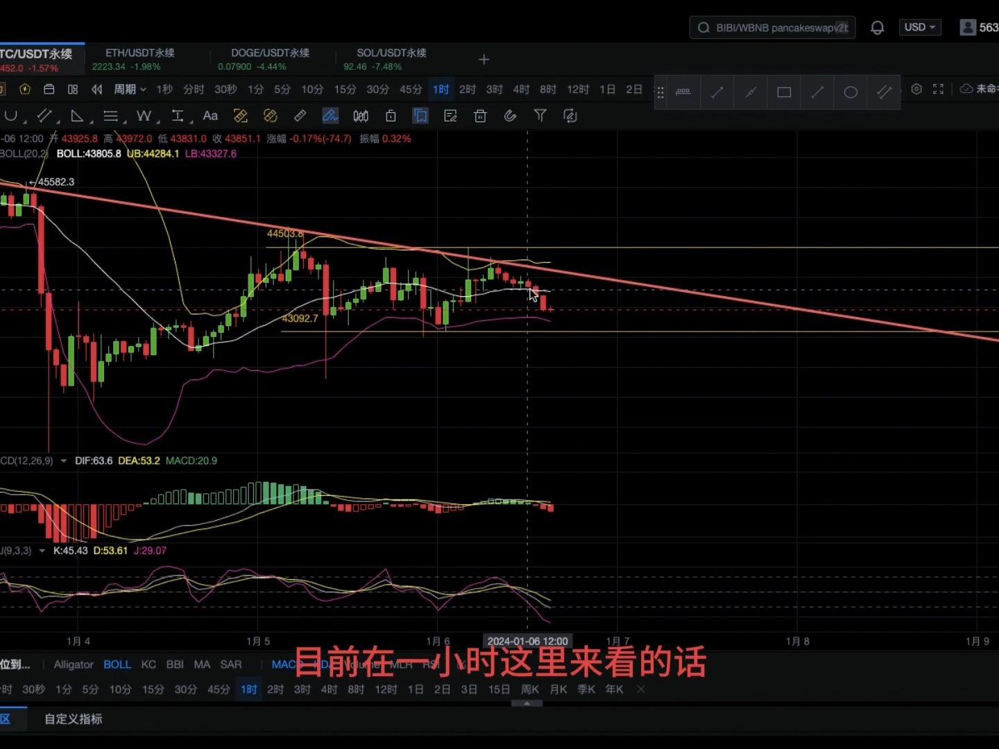Open chart settings hexagon gear icon
This screenshot has height=749, width=999.
coord(916,89)
